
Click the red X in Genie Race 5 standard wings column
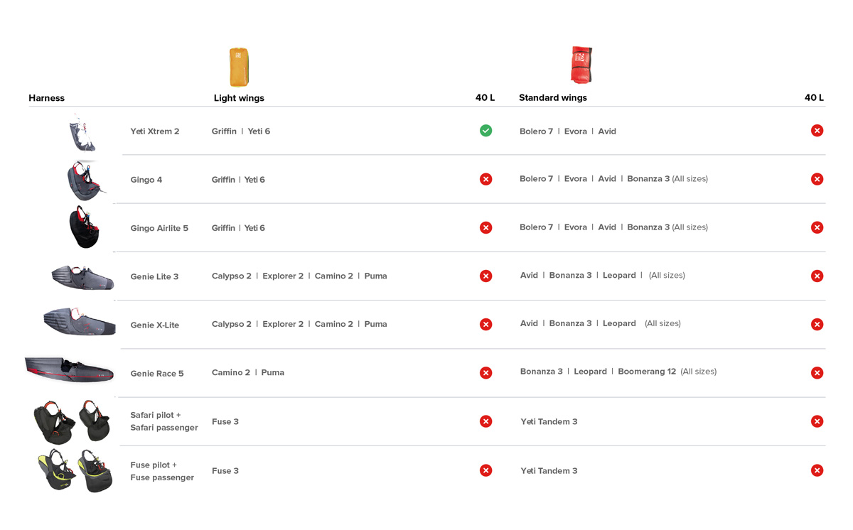pyautogui.click(x=817, y=372)
